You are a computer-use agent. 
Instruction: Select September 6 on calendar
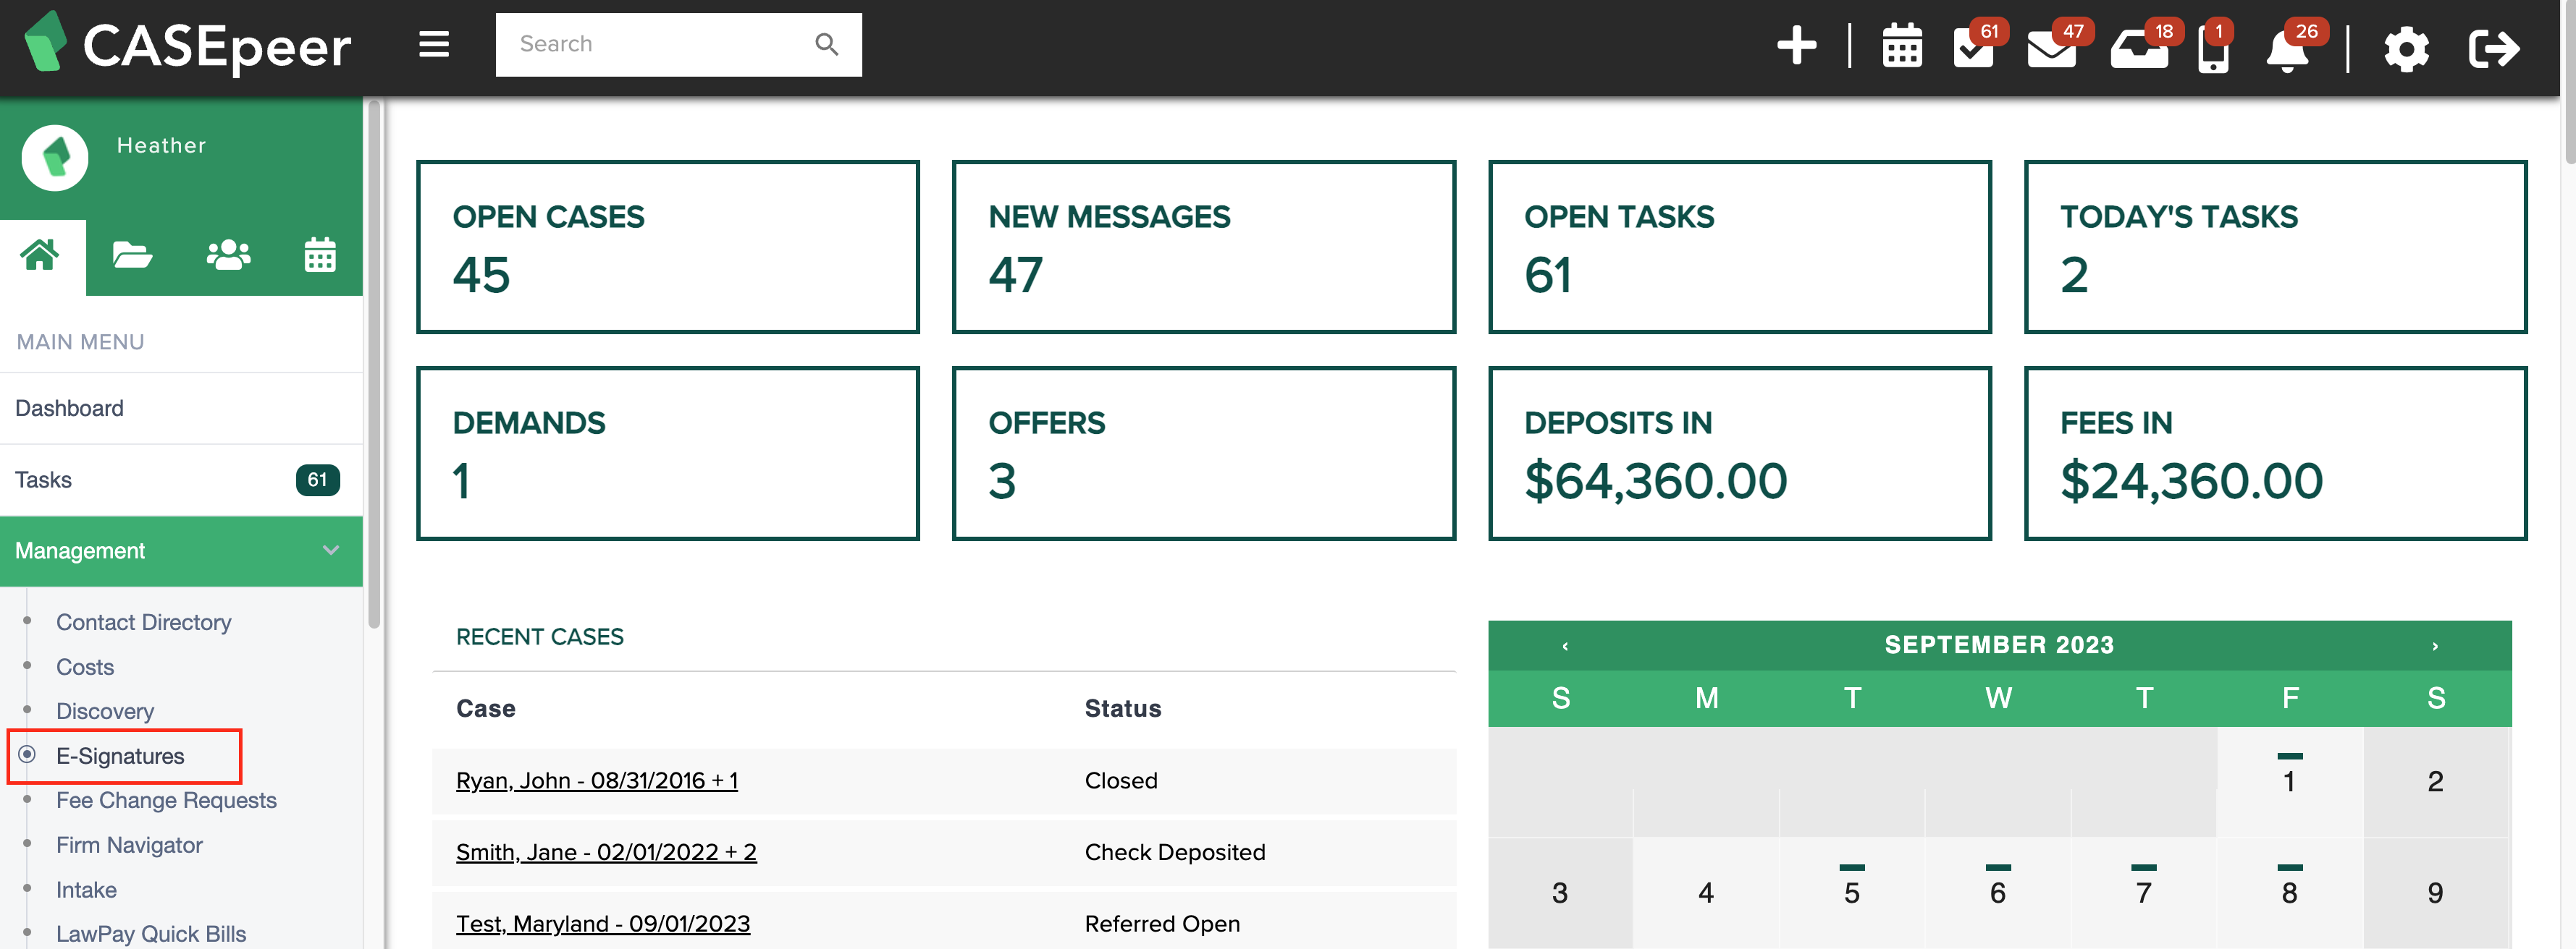[1998, 892]
